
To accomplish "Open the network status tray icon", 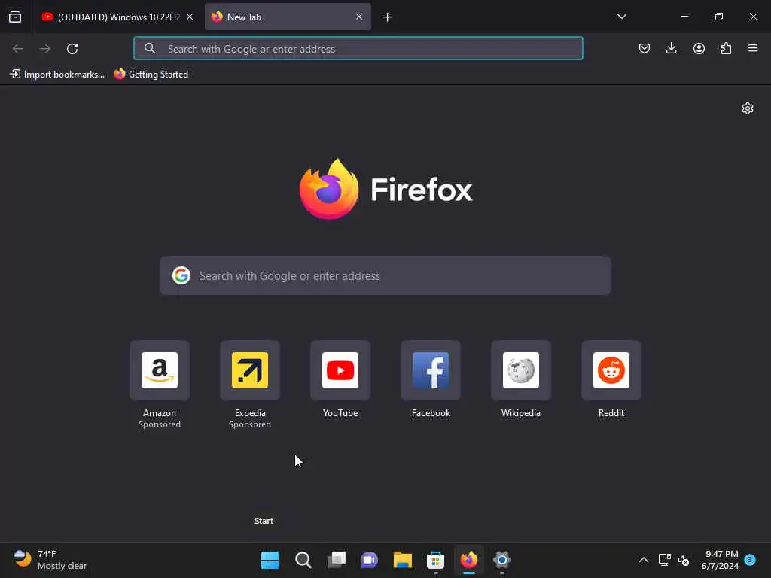I will [x=664, y=560].
